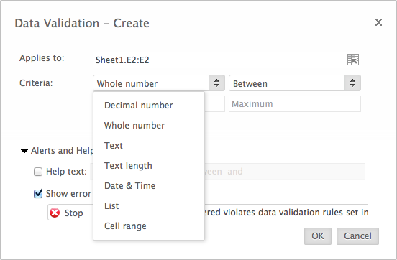Screen dimensions: 397x260
Task: Open the Whole number criteria dropdown
Action: [159, 83]
